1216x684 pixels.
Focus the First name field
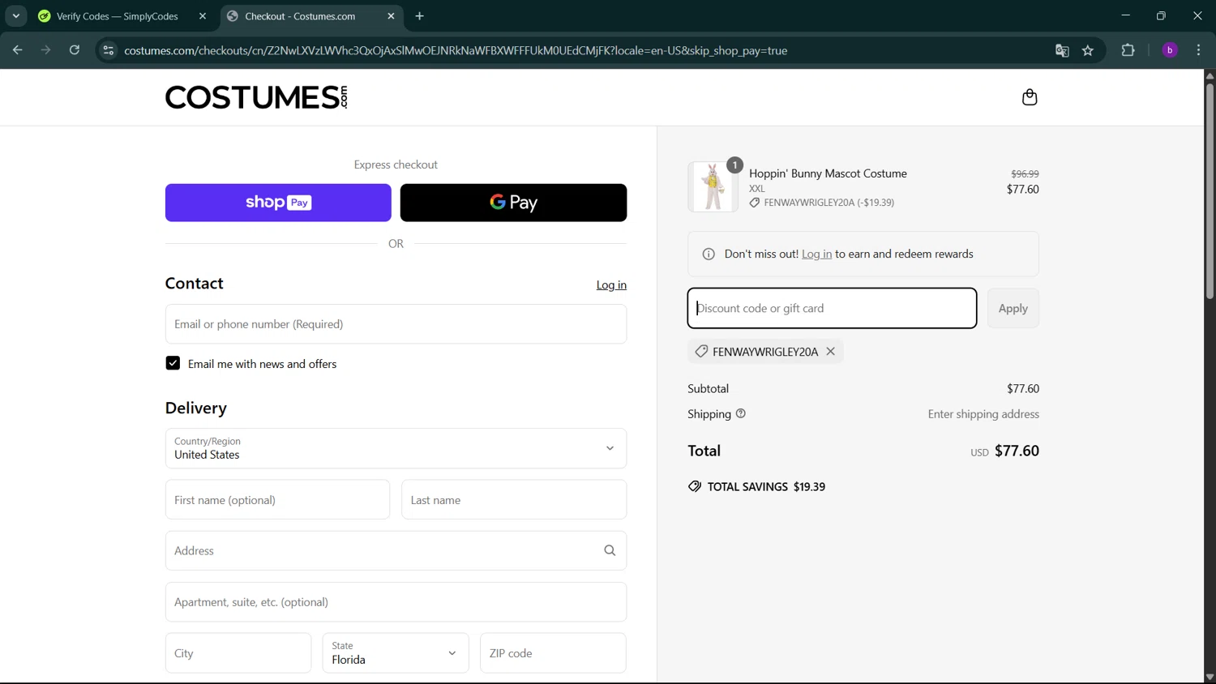point(277,500)
